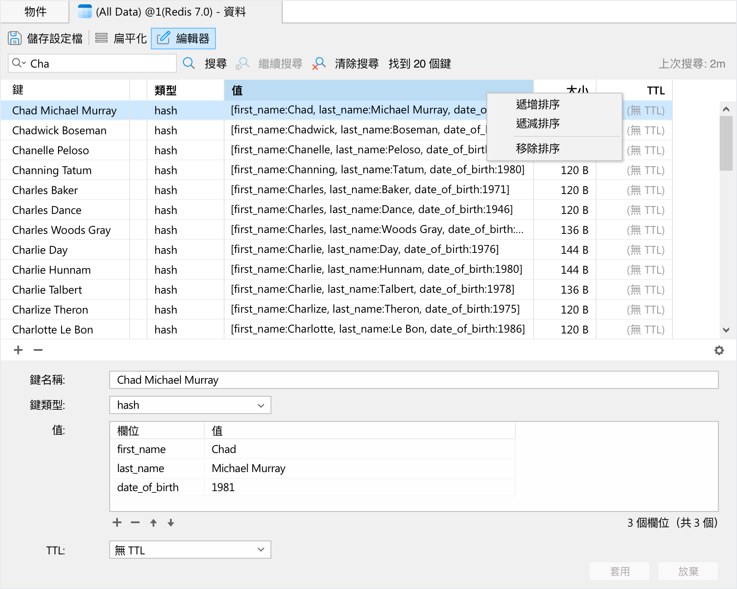The height and width of the screenshot is (589, 737).
Task: Open the key type hash dropdown
Action: [x=190, y=405]
